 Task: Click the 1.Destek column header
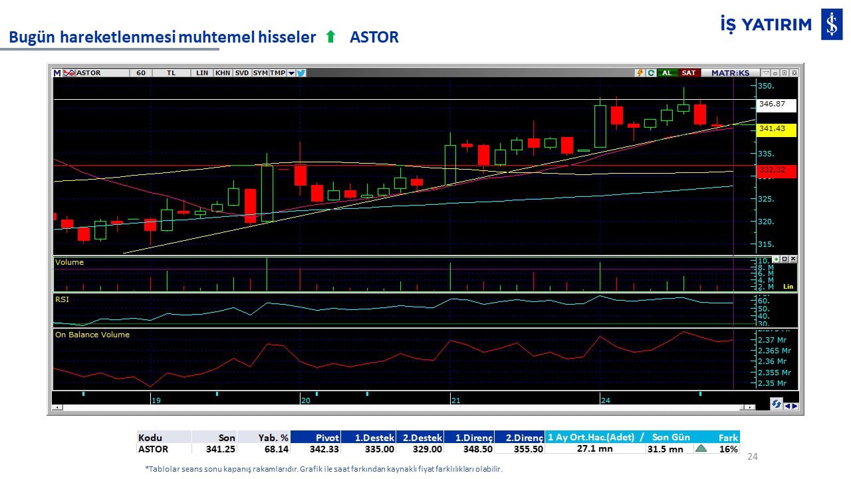pos(368,437)
